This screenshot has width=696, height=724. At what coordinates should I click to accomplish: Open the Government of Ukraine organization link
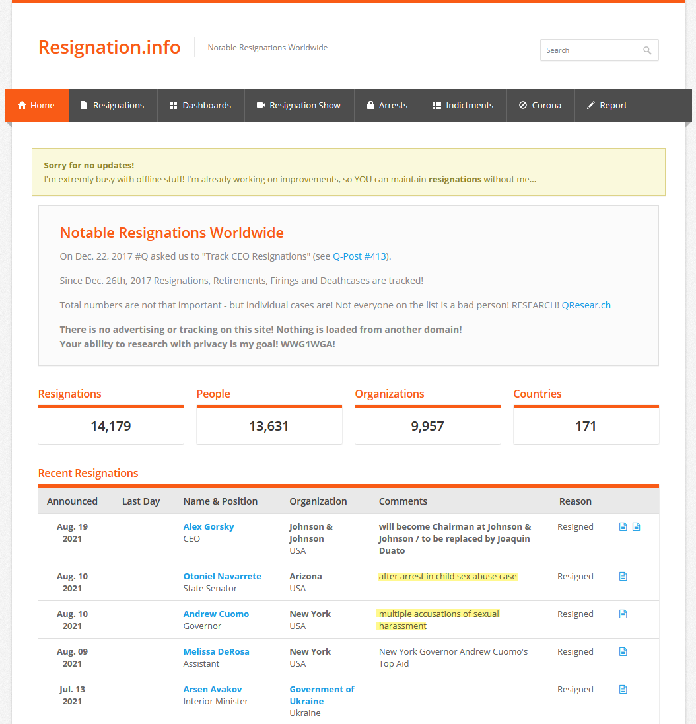click(x=322, y=695)
